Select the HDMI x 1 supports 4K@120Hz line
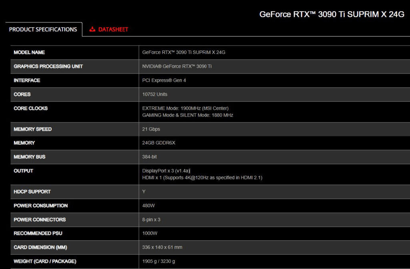 click(x=202, y=177)
